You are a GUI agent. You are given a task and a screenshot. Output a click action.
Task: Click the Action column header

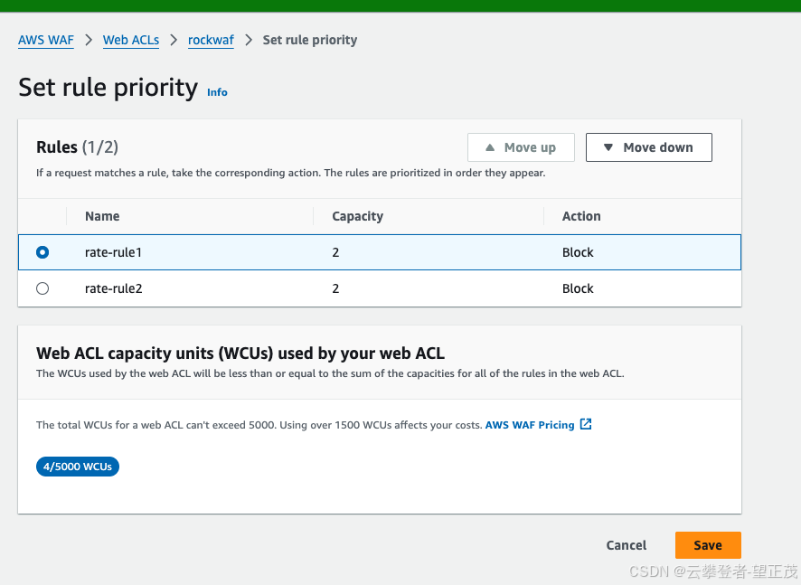[581, 216]
